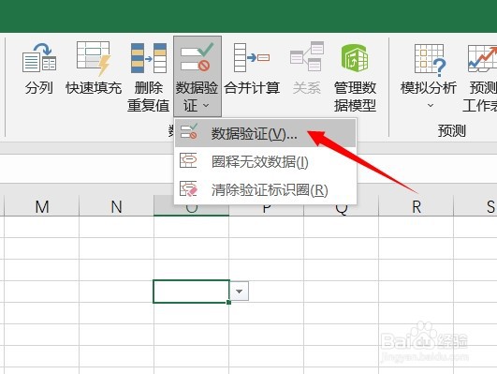Select column N header
Image resolution: width=497 pixels, height=374 pixels.
point(116,206)
